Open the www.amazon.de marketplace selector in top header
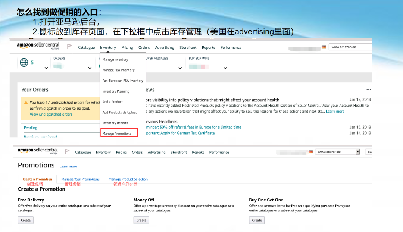This screenshot has width=403, height=232. point(350,47)
